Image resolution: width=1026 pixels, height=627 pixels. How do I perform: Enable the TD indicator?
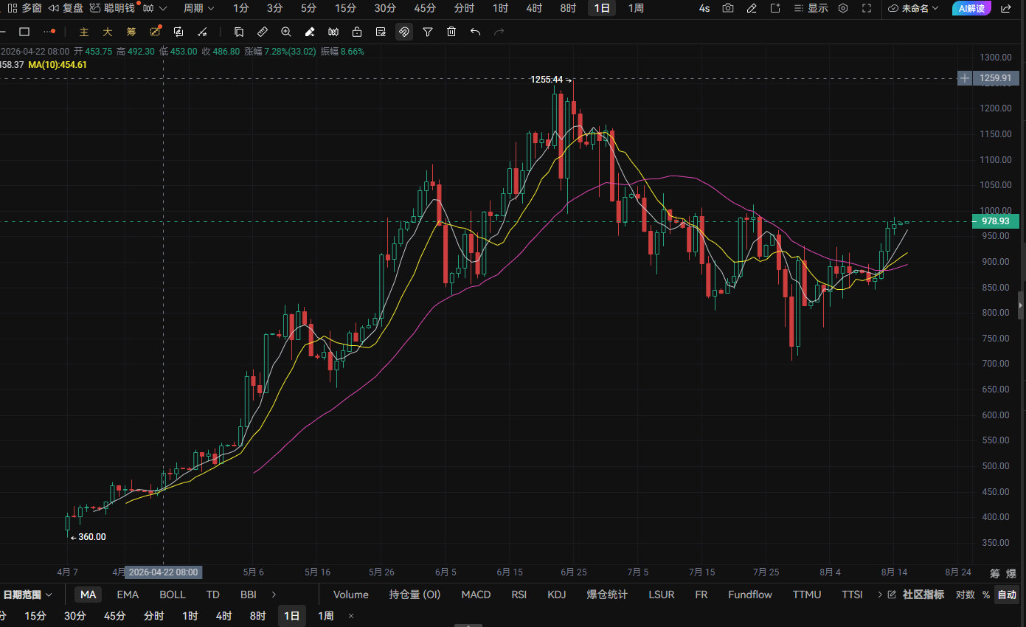[213, 595]
